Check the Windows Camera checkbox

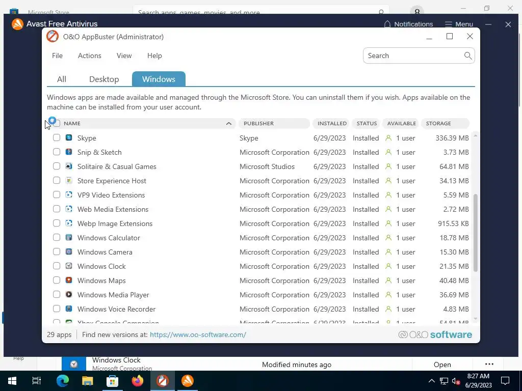(57, 252)
